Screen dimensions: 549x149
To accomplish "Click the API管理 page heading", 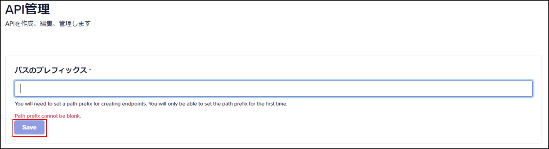I will 28,9.
